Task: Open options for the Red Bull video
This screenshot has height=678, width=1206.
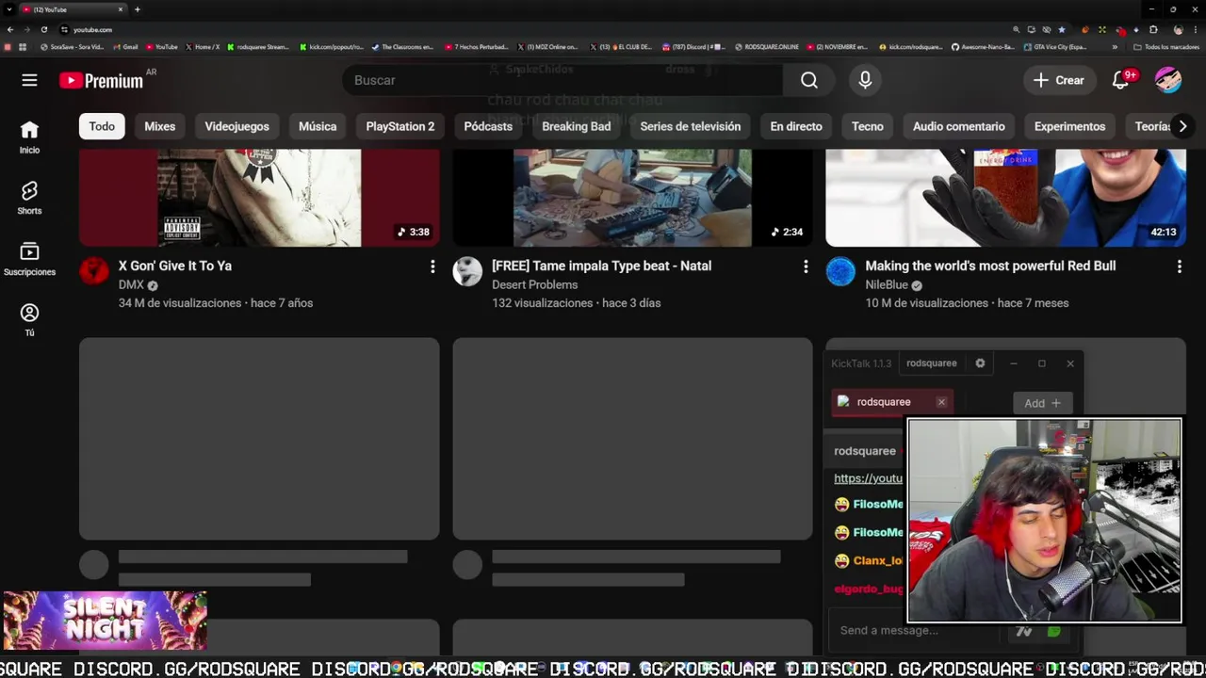Action: pyautogui.click(x=1179, y=267)
